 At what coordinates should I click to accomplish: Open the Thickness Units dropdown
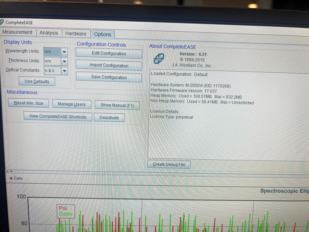pos(64,61)
